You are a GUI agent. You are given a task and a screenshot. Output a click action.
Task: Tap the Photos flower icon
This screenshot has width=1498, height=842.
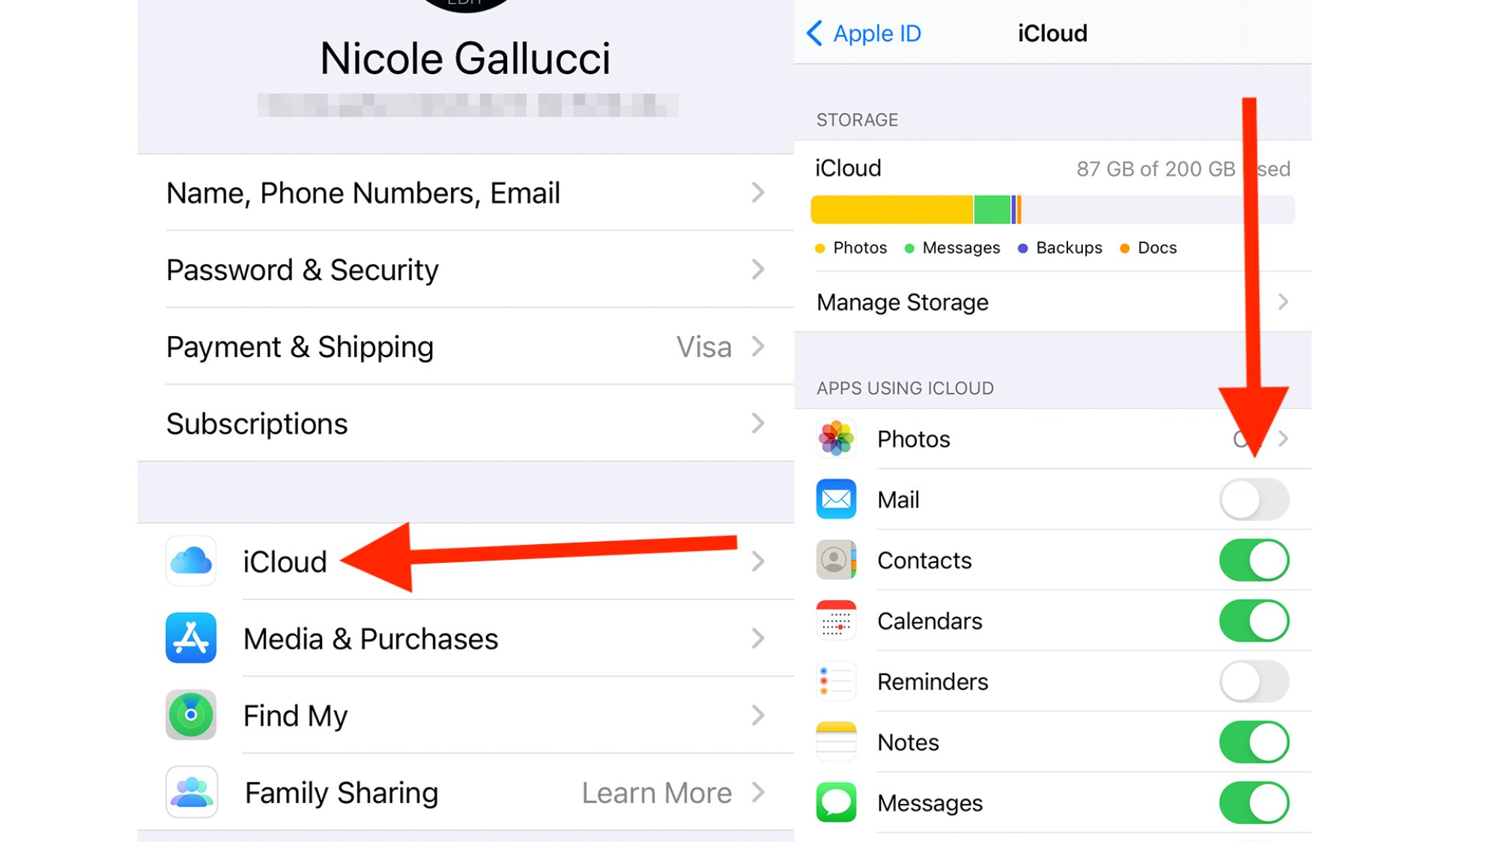[x=836, y=439]
